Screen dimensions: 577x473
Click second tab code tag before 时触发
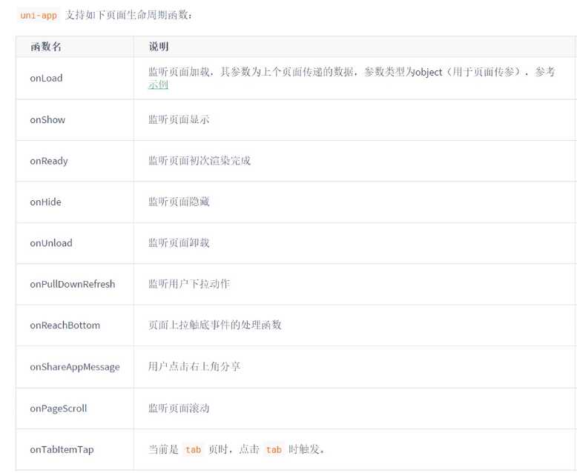point(274,450)
